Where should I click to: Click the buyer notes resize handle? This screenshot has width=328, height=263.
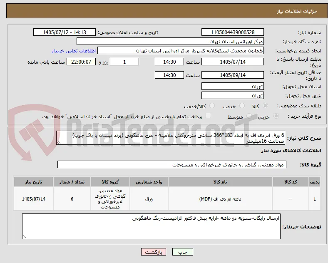click(25, 237)
